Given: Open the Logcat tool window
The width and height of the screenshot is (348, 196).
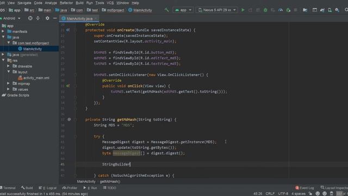Looking at the screenshot, I should [x=48, y=188].
